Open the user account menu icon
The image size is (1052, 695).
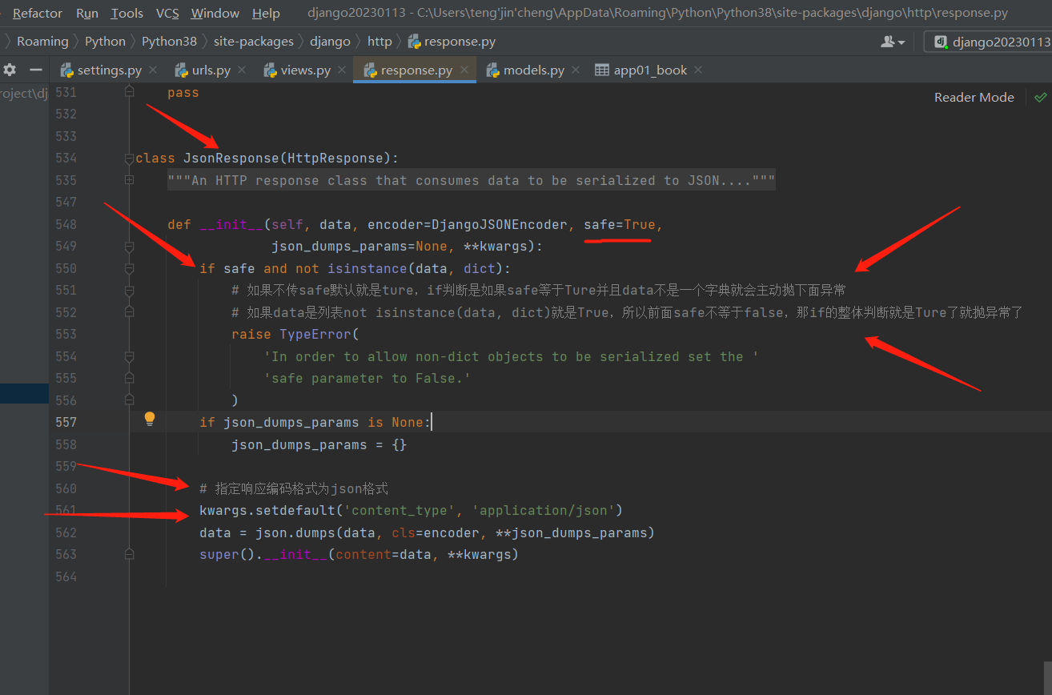tap(893, 42)
